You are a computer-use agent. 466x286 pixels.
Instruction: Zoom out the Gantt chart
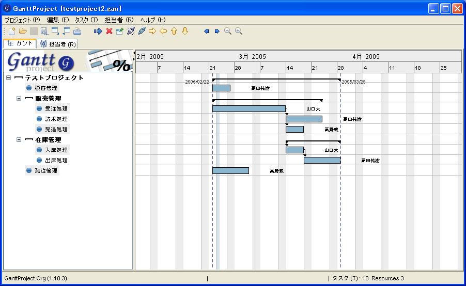click(228, 31)
